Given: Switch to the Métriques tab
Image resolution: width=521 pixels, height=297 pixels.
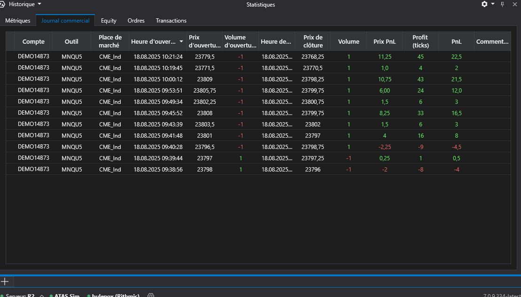Looking at the screenshot, I should click(18, 21).
